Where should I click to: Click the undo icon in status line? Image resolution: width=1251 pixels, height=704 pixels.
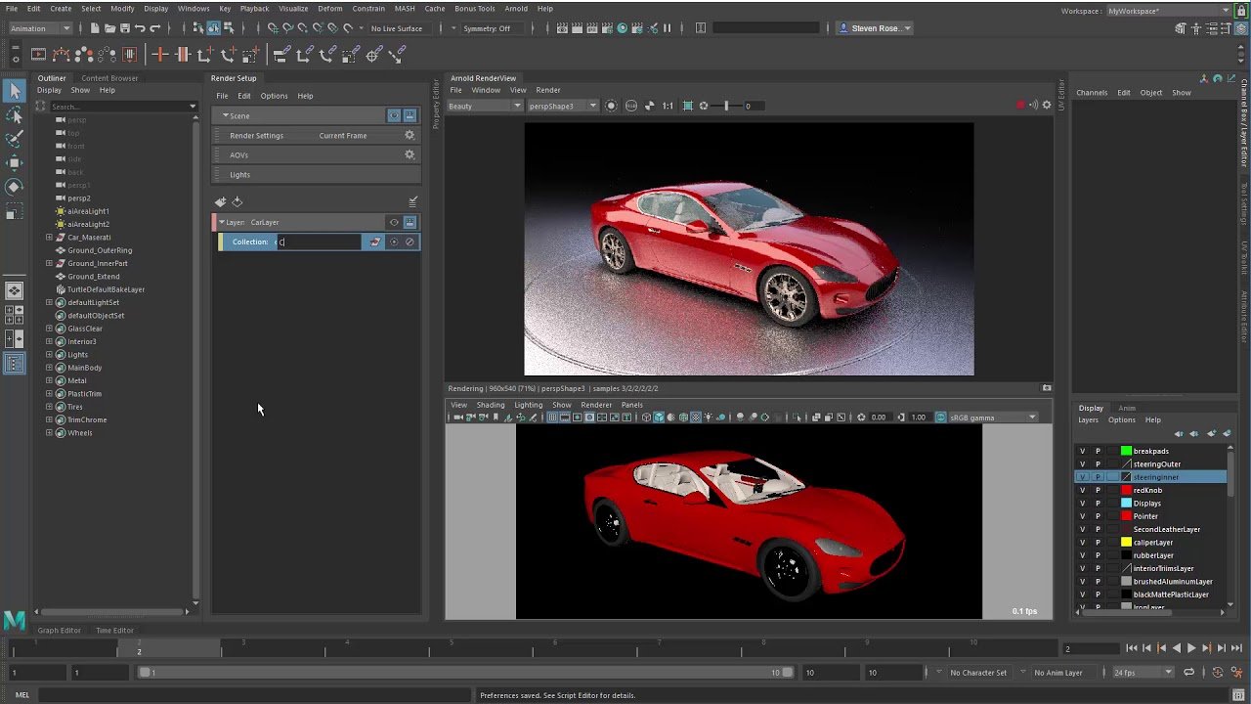pos(141,28)
